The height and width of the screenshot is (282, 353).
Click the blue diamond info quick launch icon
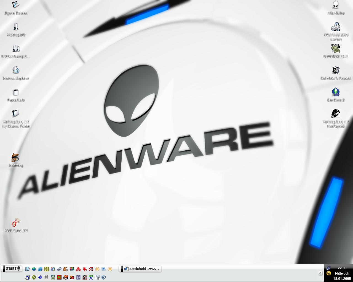40,277
